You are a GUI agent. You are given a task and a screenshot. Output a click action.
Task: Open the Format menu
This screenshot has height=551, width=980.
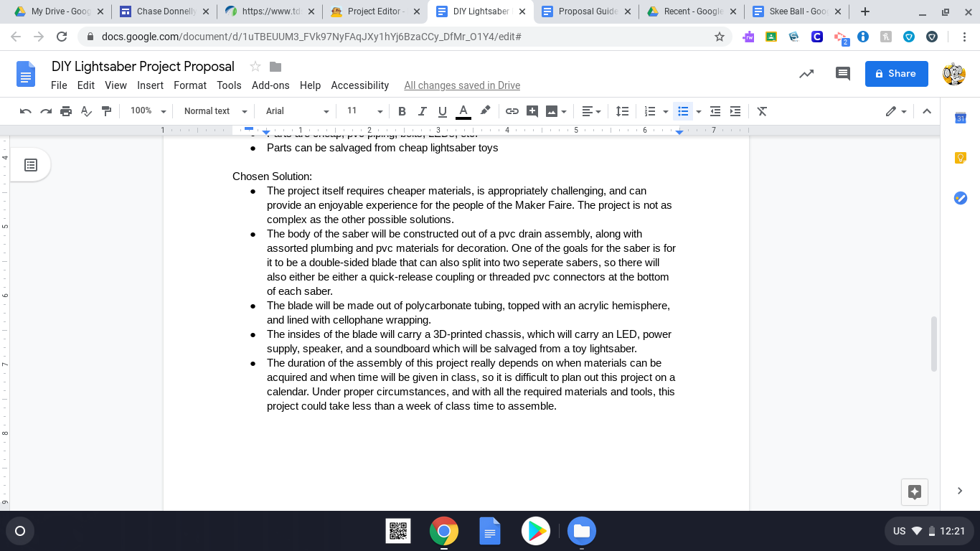[x=190, y=85]
